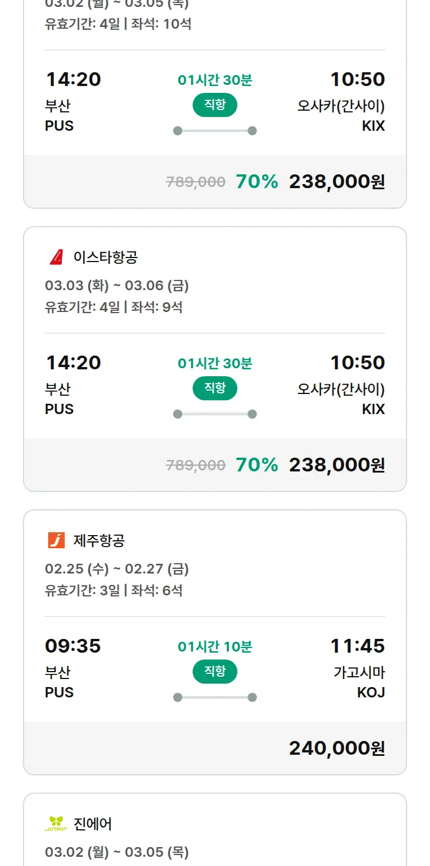This screenshot has width=430, height=866.
Task: Tap the 직항 badge in the 10석 card
Action: [215, 105]
